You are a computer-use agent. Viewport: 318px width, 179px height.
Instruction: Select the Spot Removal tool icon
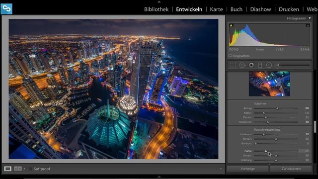[x=242, y=65]
